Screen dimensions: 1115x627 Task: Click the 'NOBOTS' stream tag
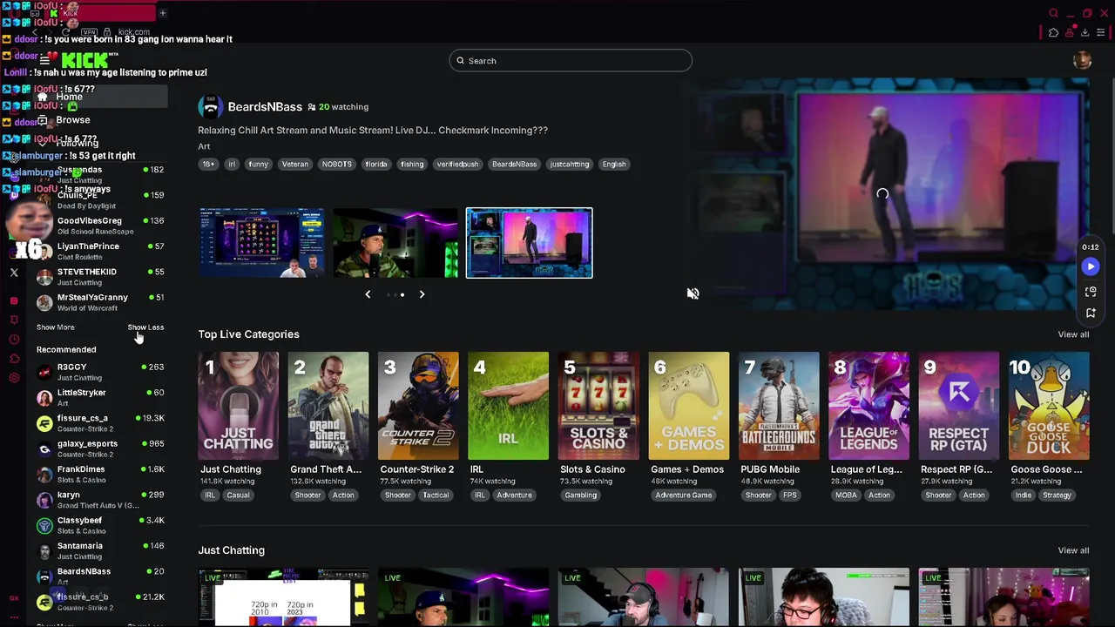[336, 164]
